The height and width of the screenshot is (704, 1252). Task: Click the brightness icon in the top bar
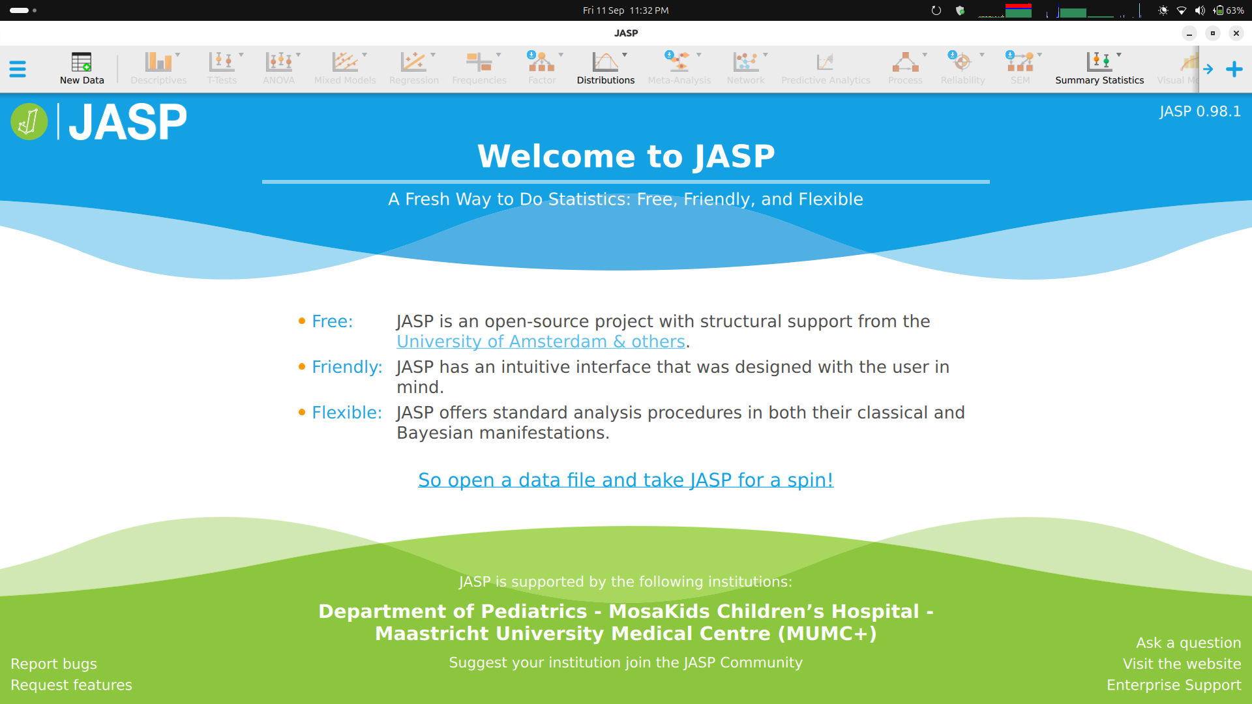point(1163,10)
